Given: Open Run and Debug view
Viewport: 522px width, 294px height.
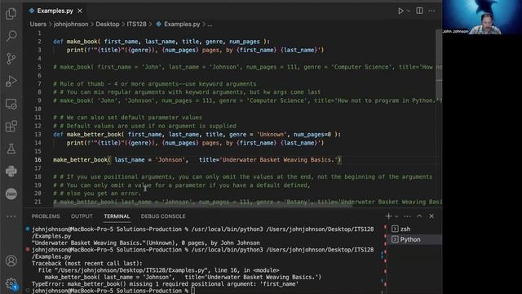Looking at the screenshot, I should pyautogui.click(x=11, y=81).
